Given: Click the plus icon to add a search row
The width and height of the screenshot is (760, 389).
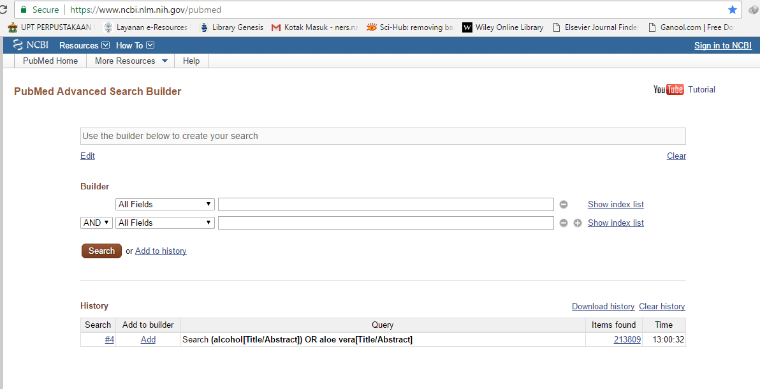Looking at the screenshot, I should [x=577, y=223].
